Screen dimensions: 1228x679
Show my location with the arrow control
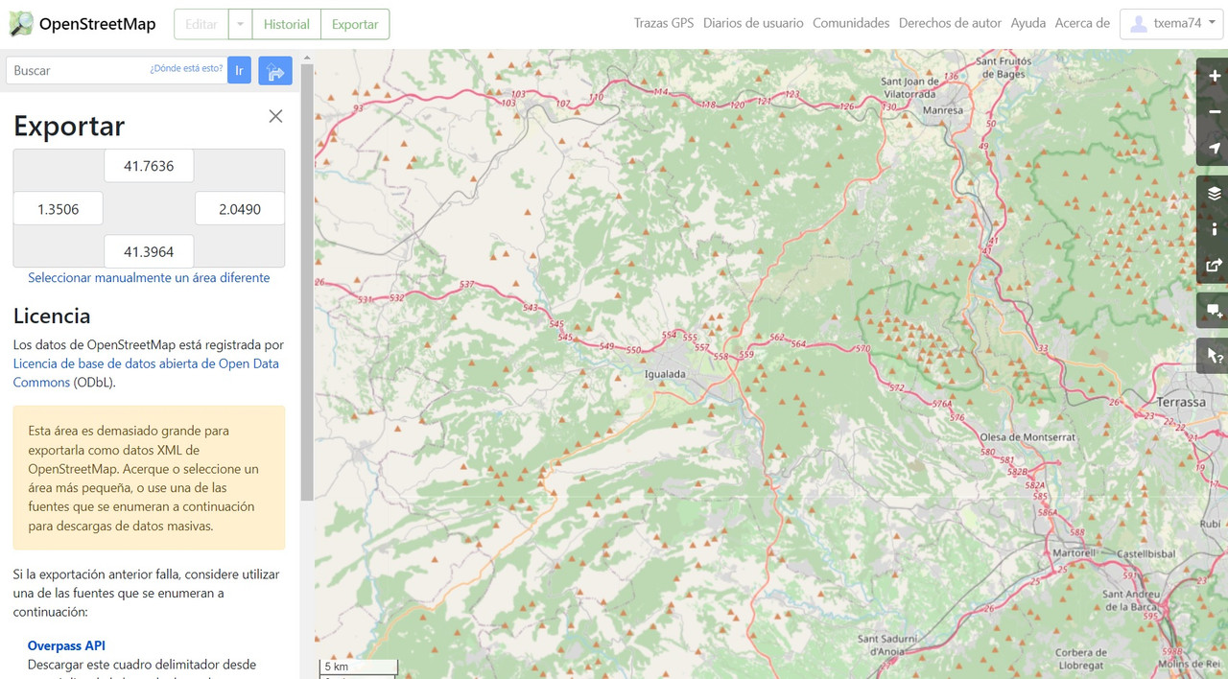coord(1214,148)
